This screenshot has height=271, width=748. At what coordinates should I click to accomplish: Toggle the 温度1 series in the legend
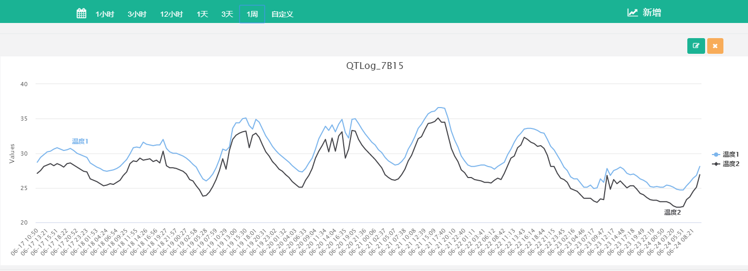(x=731, y=155)
